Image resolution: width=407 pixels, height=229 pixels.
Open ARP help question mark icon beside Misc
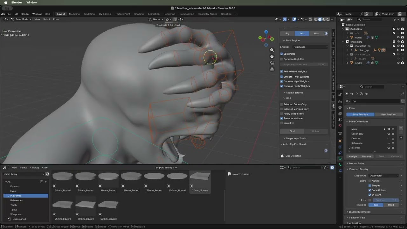point(326,33)
